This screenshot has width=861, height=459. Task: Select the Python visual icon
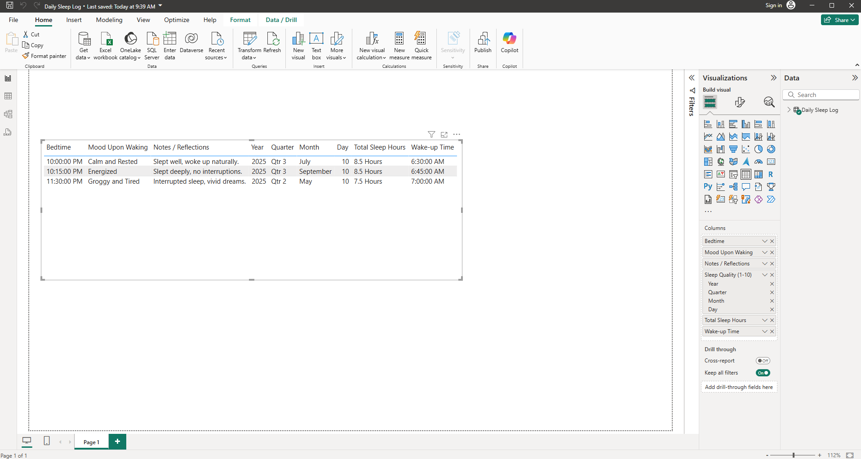[x=708, y=187]
